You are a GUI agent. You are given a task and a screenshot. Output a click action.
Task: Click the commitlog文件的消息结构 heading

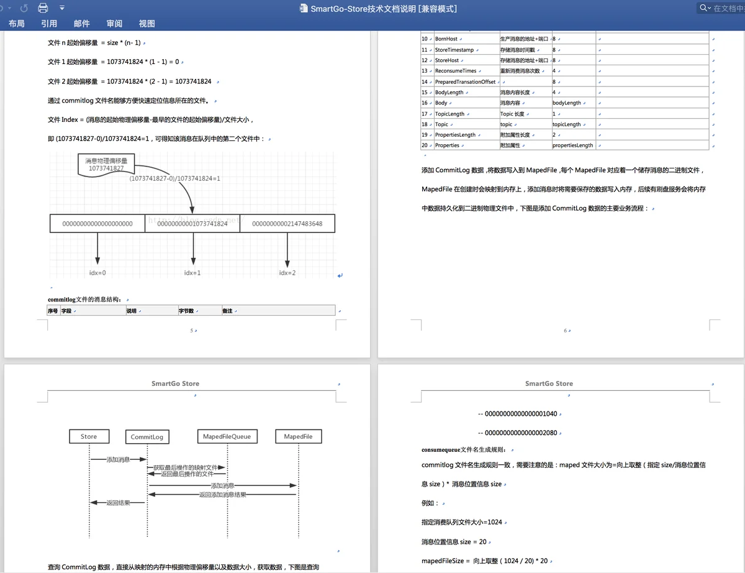pos(84,300)
